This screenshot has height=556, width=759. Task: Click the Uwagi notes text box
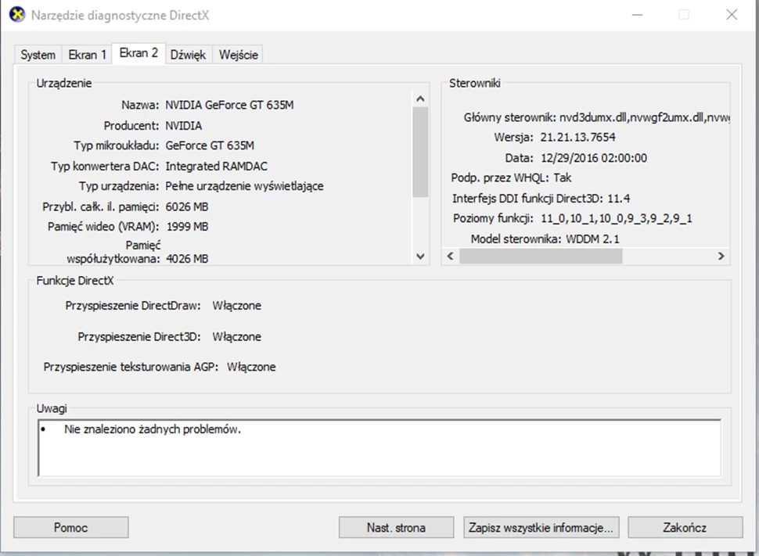379,448
